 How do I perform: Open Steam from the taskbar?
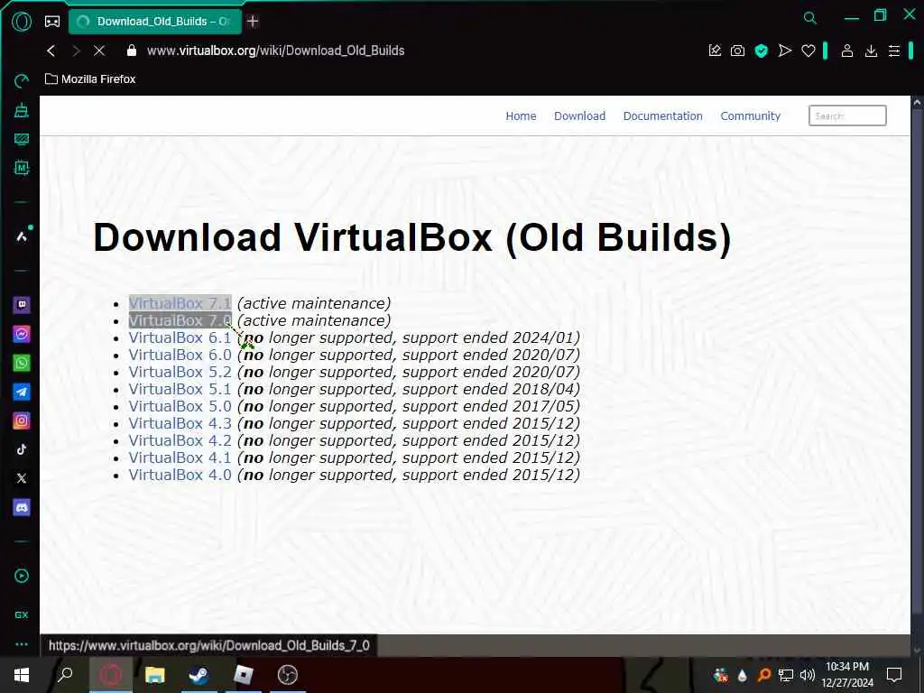pos(199,675)
